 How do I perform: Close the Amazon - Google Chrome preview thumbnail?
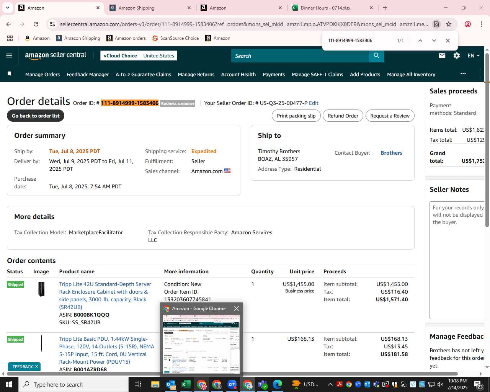(237, 309)
